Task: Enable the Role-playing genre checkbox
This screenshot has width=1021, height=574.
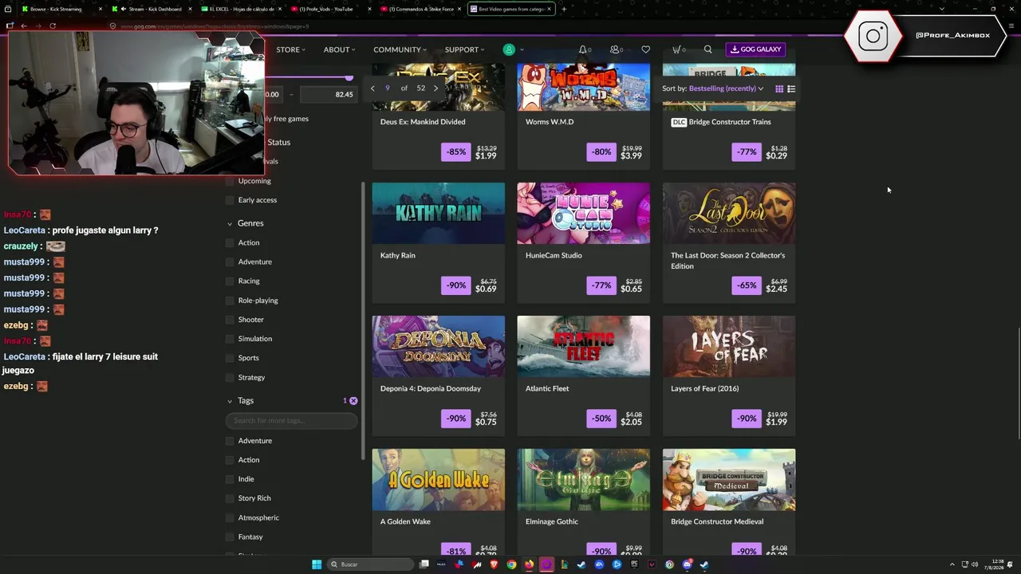Action: pos(230,301)
